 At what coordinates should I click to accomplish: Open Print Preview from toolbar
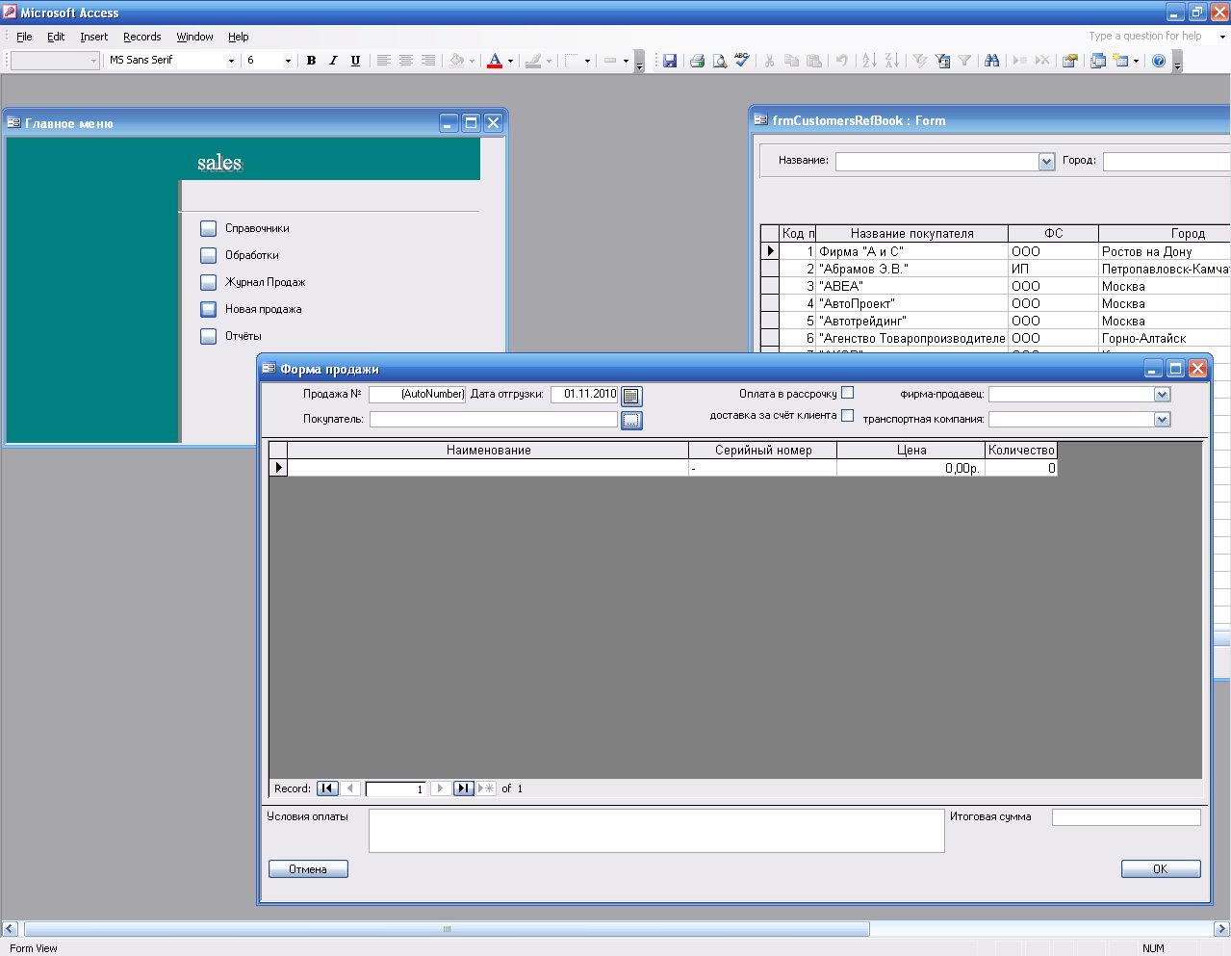click(719, 61)
